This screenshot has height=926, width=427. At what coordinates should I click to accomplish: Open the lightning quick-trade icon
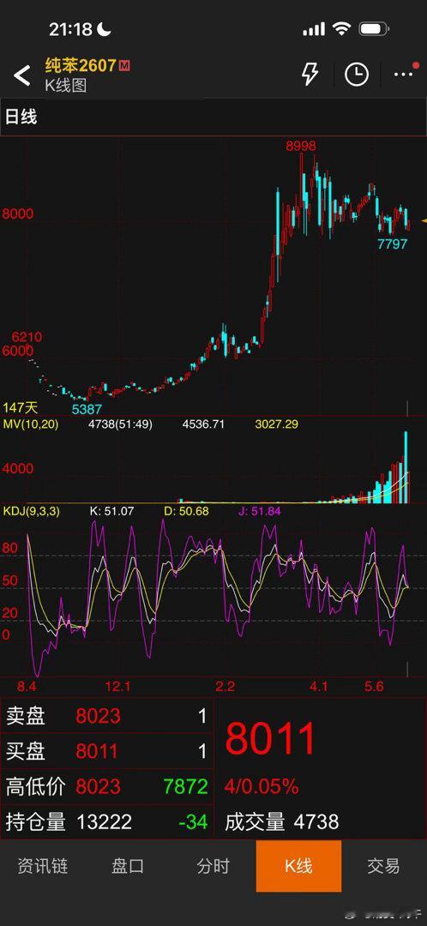(x=310, y=75)
